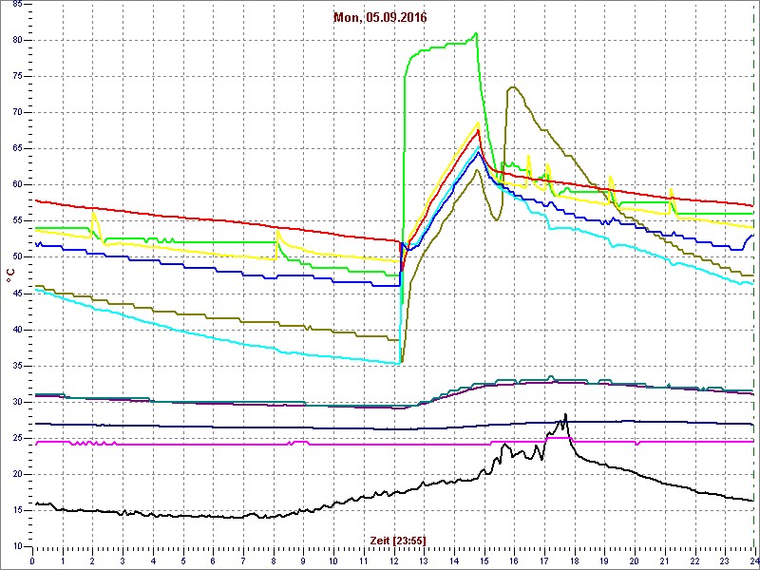Select the 35 tick label on temperature axis
This screenshot has height=570, width=760.
pos(16,366)
